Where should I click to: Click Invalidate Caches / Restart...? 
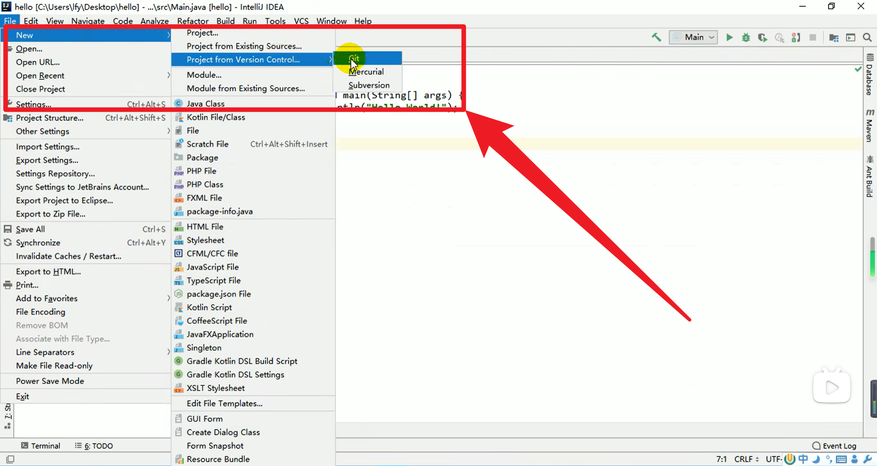coord(86,257)
